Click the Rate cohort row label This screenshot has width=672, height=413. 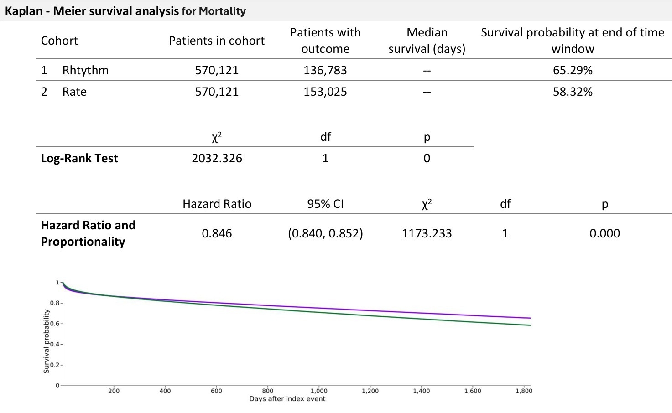click(74, 92)
